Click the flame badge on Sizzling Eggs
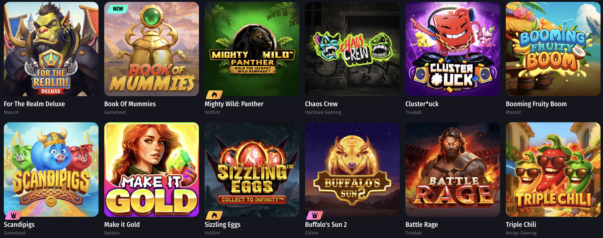 click(x=214, y=215)
